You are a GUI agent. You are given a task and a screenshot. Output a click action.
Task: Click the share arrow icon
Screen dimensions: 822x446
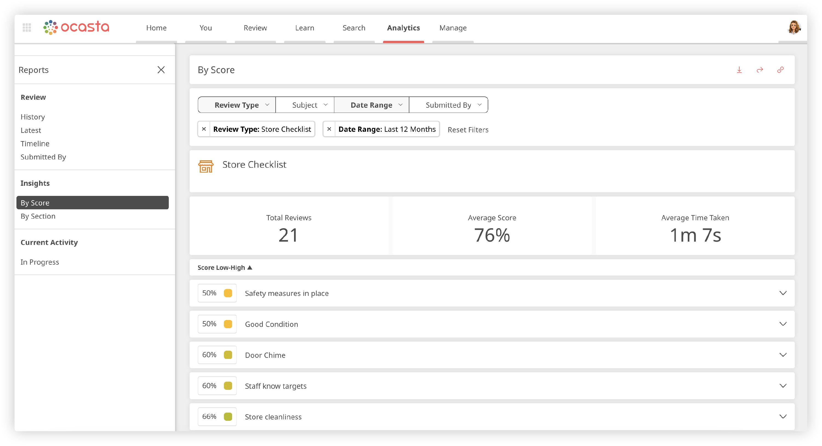tap(760, 70)
